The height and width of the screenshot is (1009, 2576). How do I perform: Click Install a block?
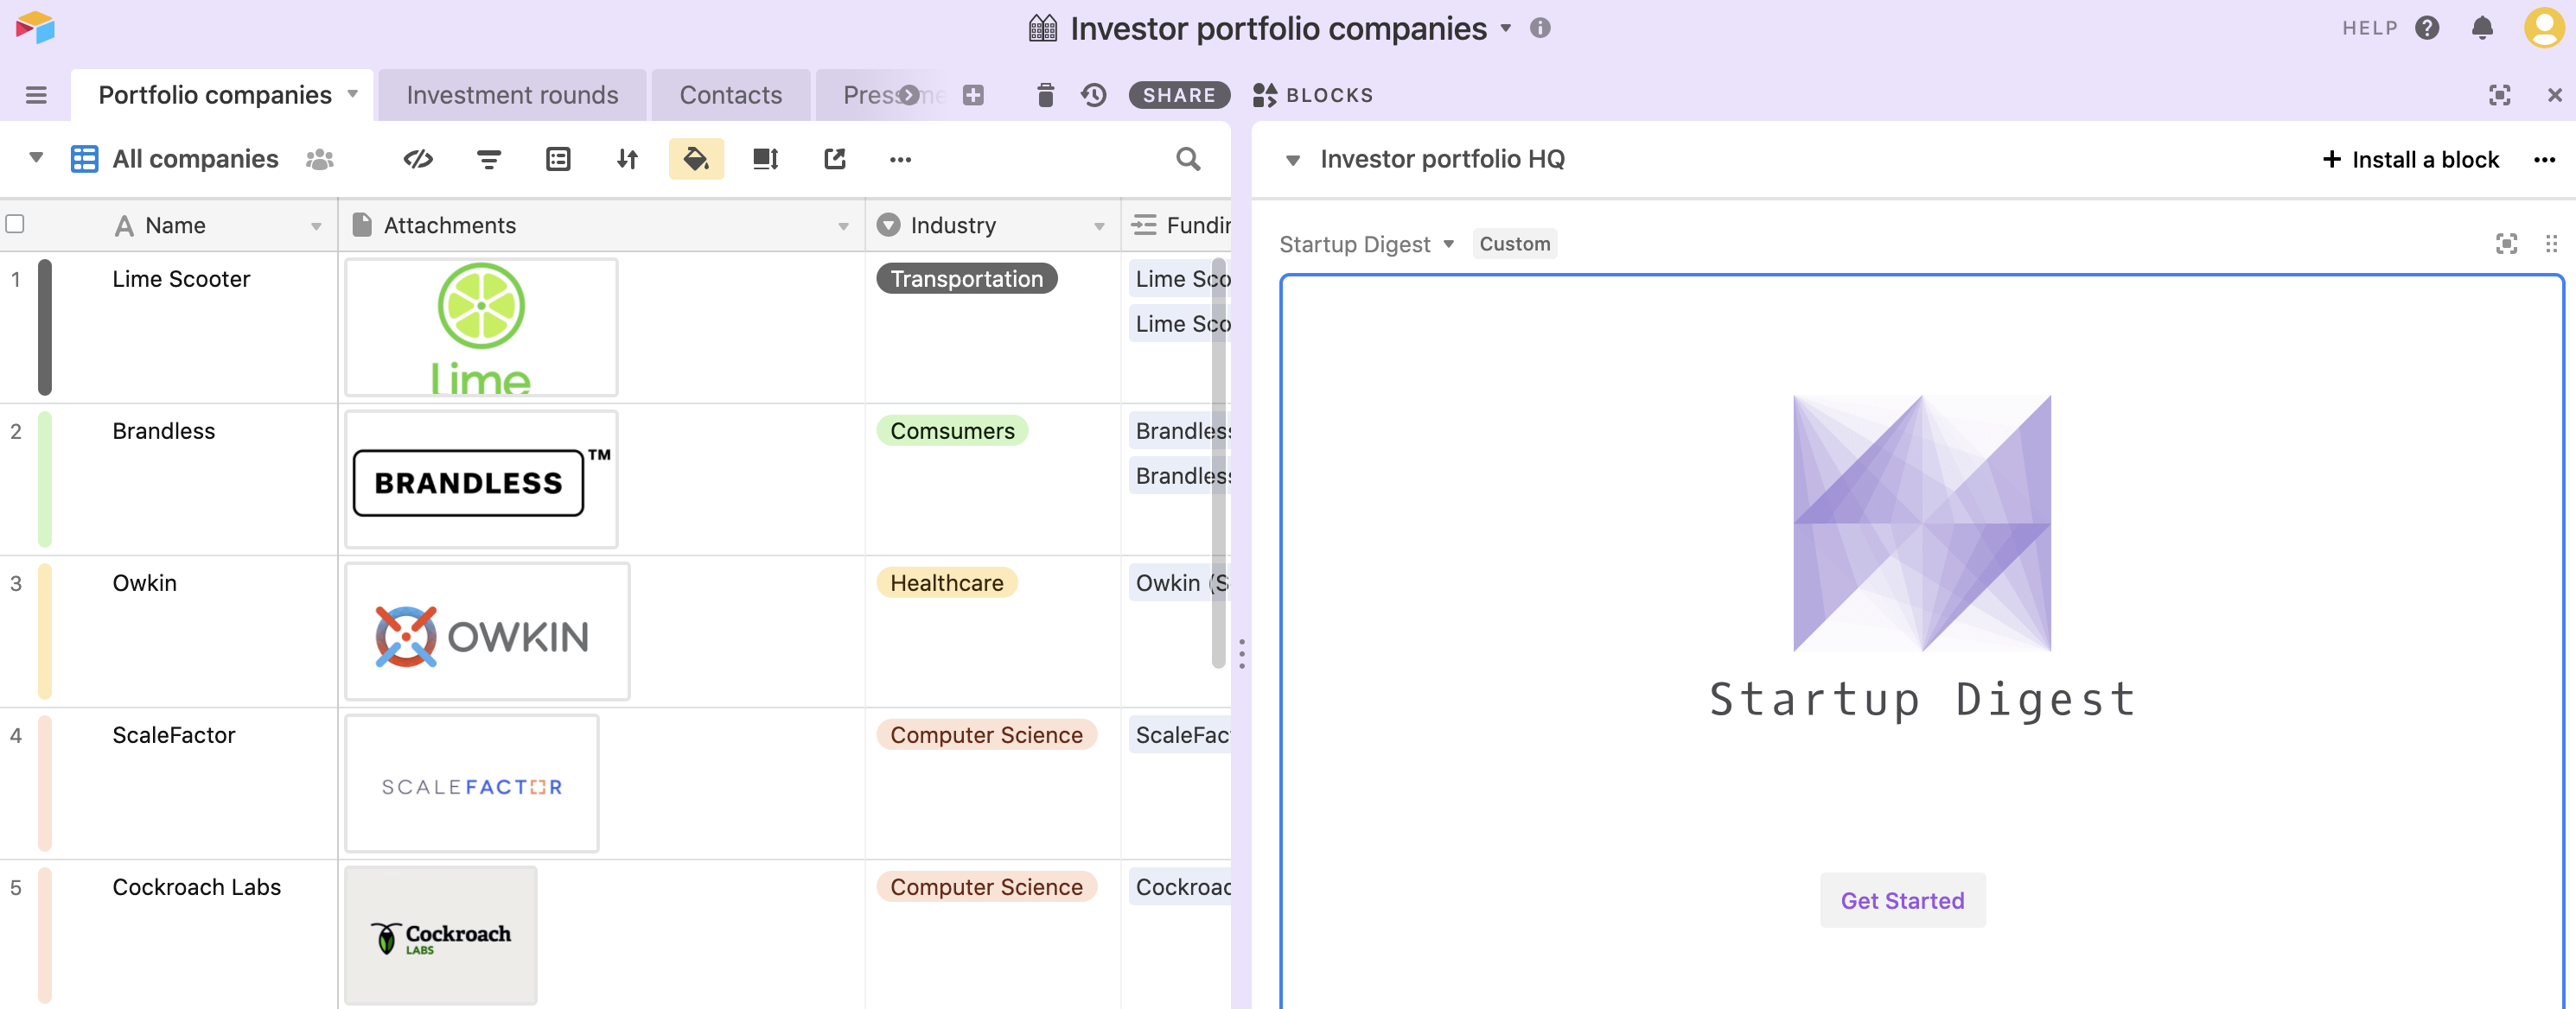[2410, 160]
